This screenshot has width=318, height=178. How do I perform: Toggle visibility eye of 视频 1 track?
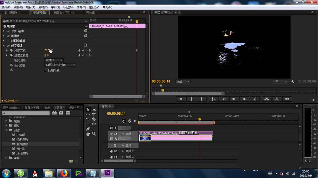111,134
